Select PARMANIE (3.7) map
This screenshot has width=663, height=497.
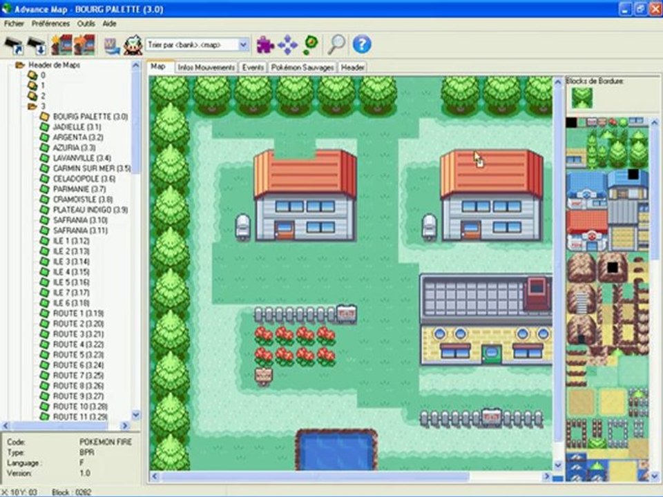click(79, 189)
